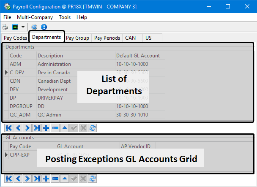Add a new GL Accounts posting exception

pyautogui.click(x=46, y=179)
